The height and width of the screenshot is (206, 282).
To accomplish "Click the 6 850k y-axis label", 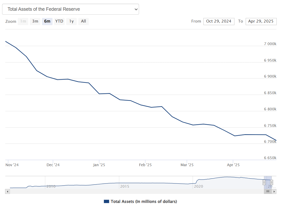I will (270, 93).
